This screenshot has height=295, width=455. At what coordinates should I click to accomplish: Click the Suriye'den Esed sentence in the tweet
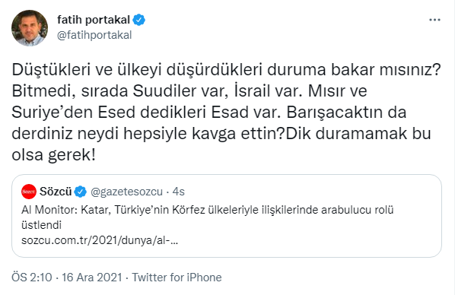147,113
